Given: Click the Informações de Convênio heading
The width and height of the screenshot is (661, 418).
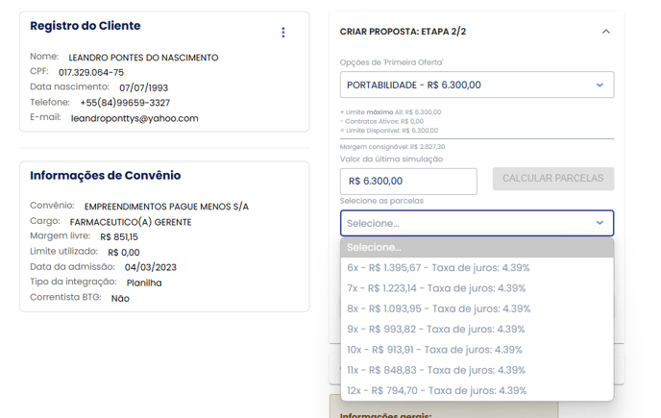Looking at the screenshot, I should click(x=105, y=176).
